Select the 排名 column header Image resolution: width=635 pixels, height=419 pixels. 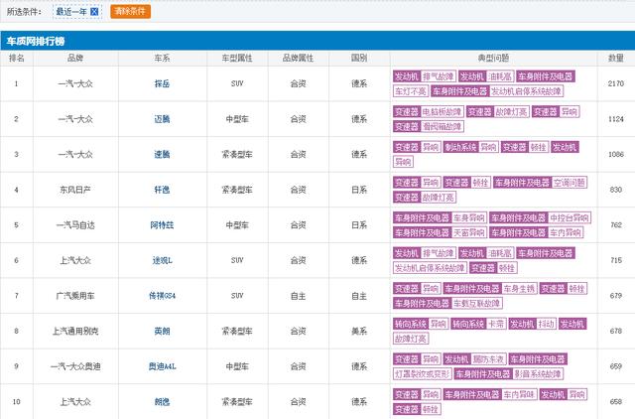tap(17, 59)
